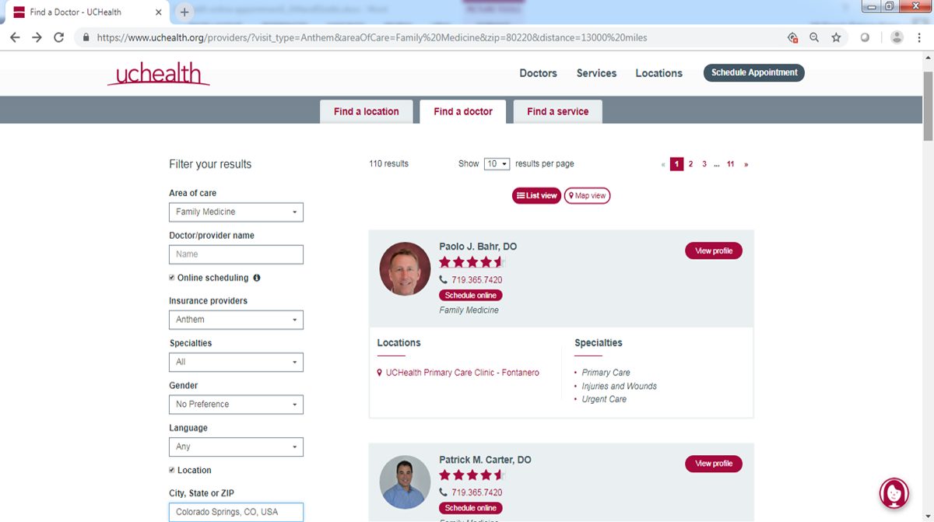Reload the page with the refresh icon

[x=58, y=37]
